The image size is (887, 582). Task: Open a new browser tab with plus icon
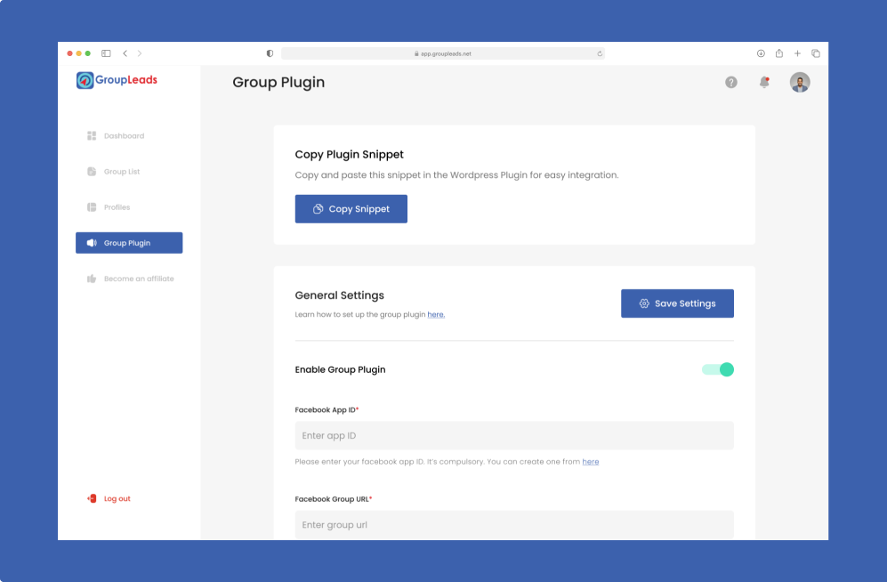797,53
